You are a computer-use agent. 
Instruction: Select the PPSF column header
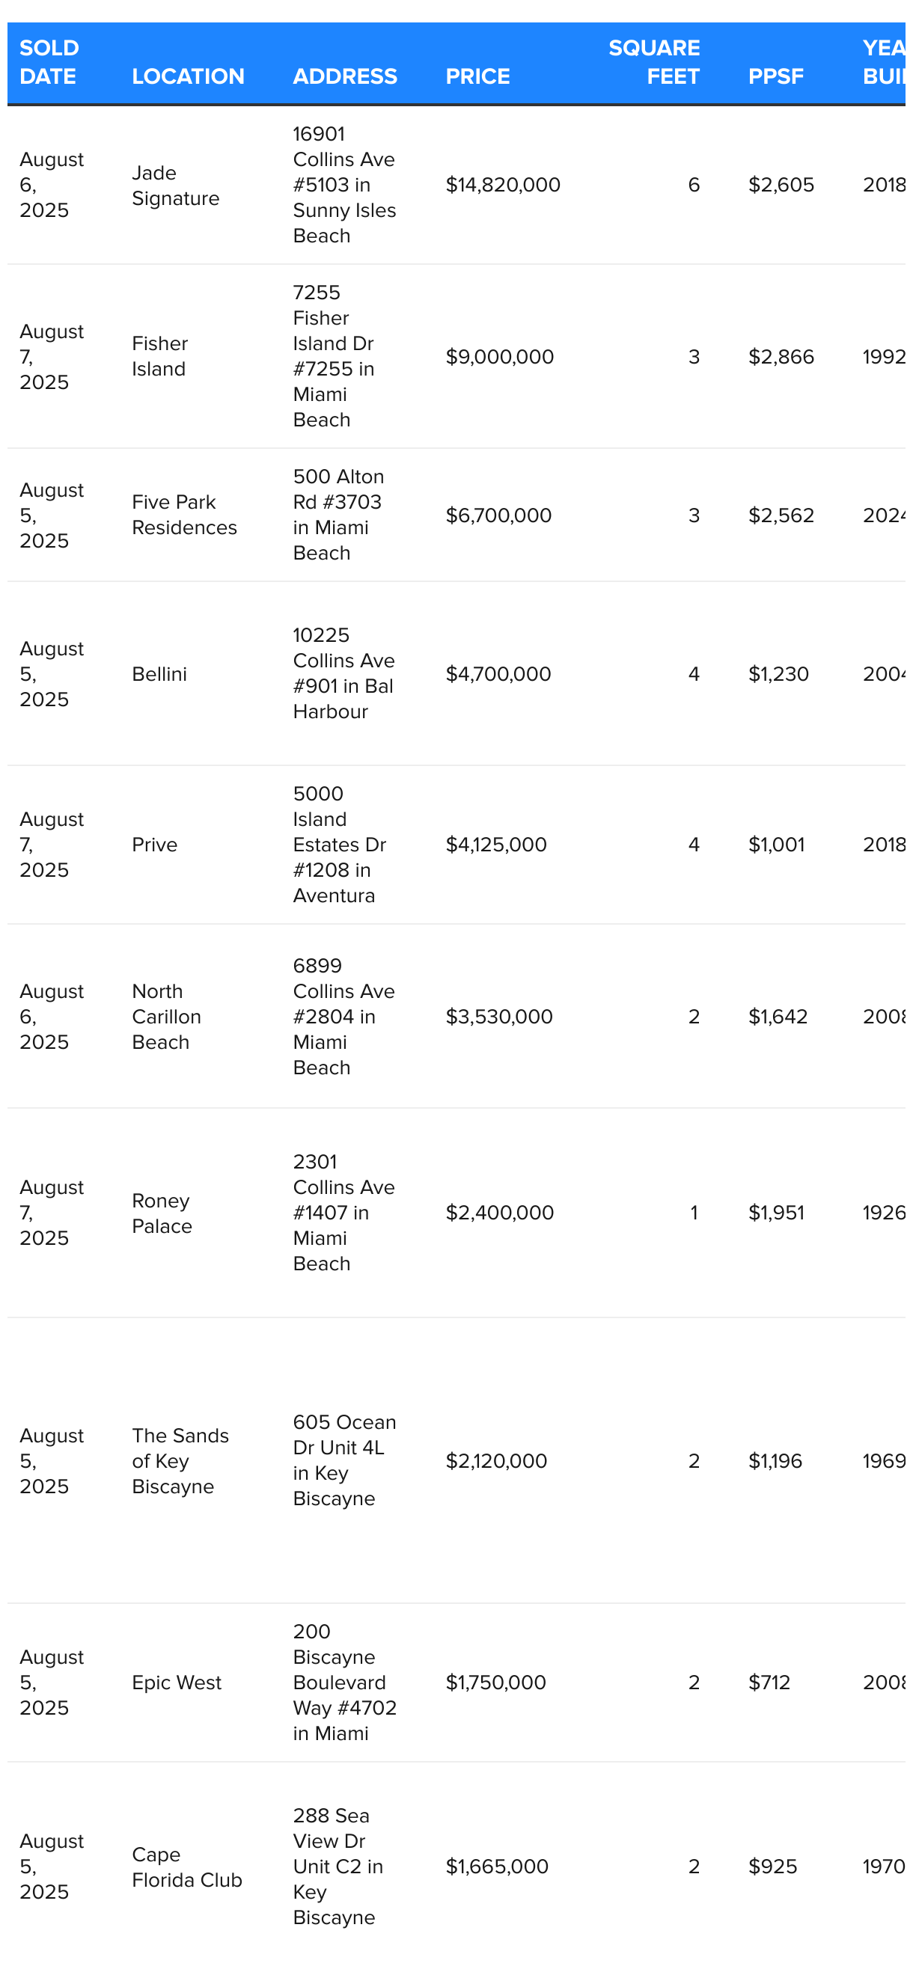click(775, 76)
